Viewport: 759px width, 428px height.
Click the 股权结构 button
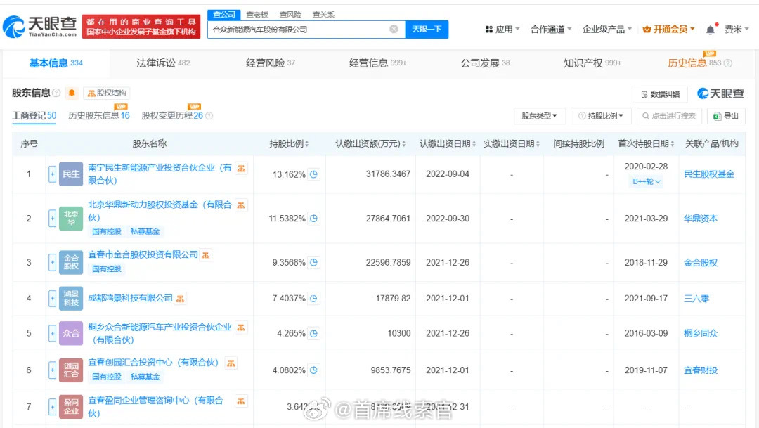pyautogui.click(x=107, y=93)
